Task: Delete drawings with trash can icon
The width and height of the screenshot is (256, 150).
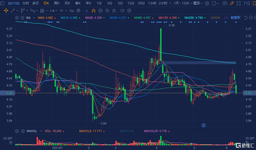Action: point(114,11)
